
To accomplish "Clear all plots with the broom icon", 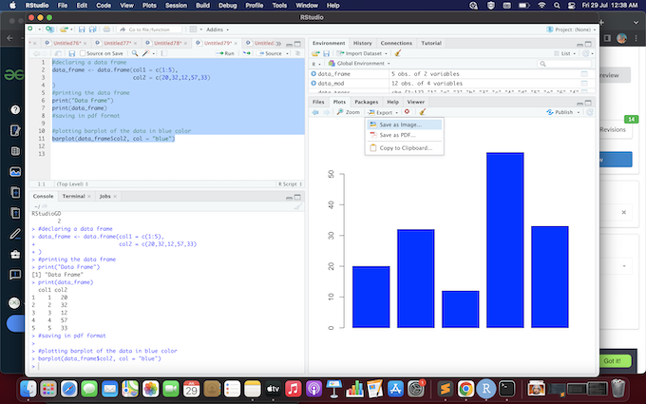I will coord(423,112).
